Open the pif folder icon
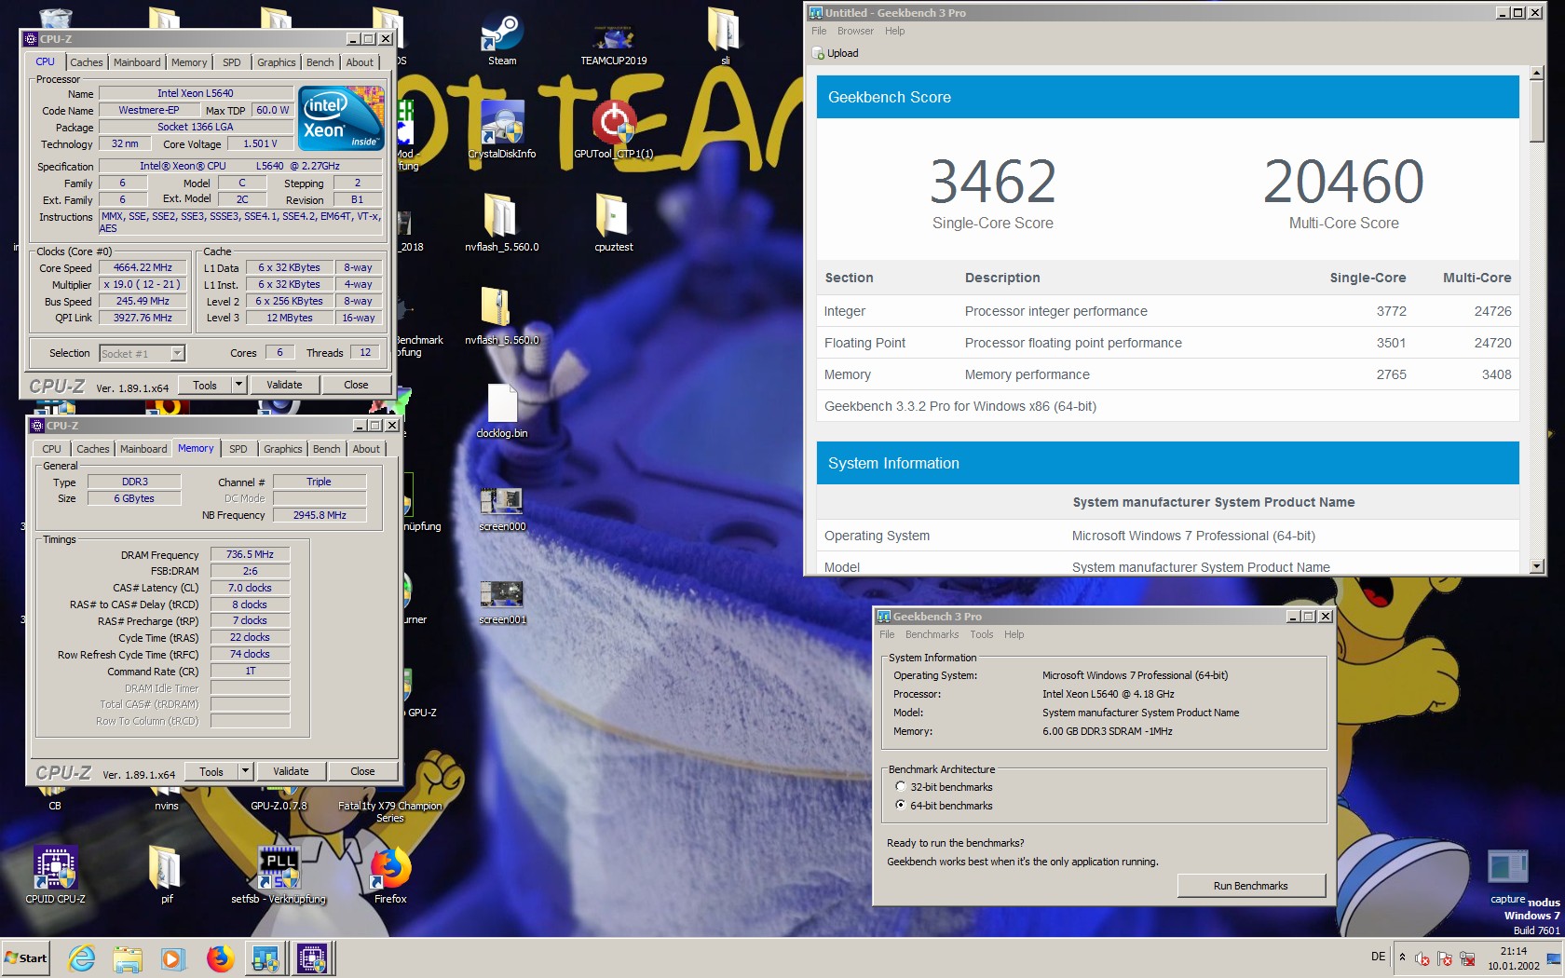The height and width of the screenshot is (978, 1565). point(166,874)
